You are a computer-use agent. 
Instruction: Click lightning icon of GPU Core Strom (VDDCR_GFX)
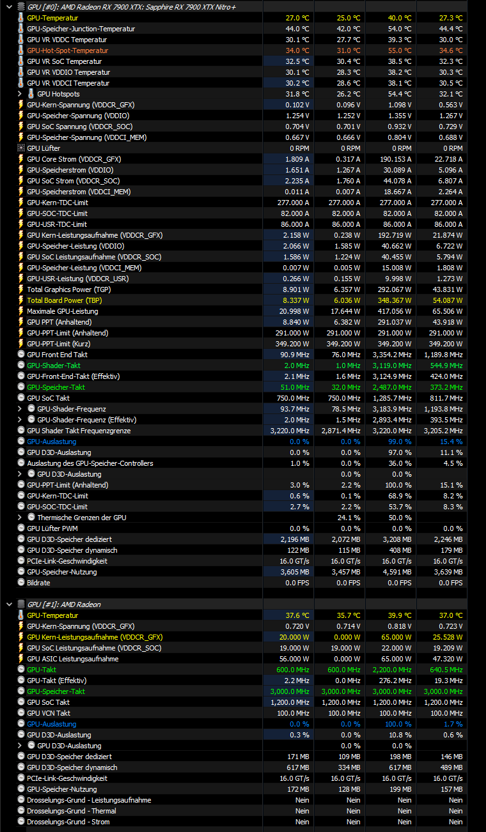[x=20, y=159]
